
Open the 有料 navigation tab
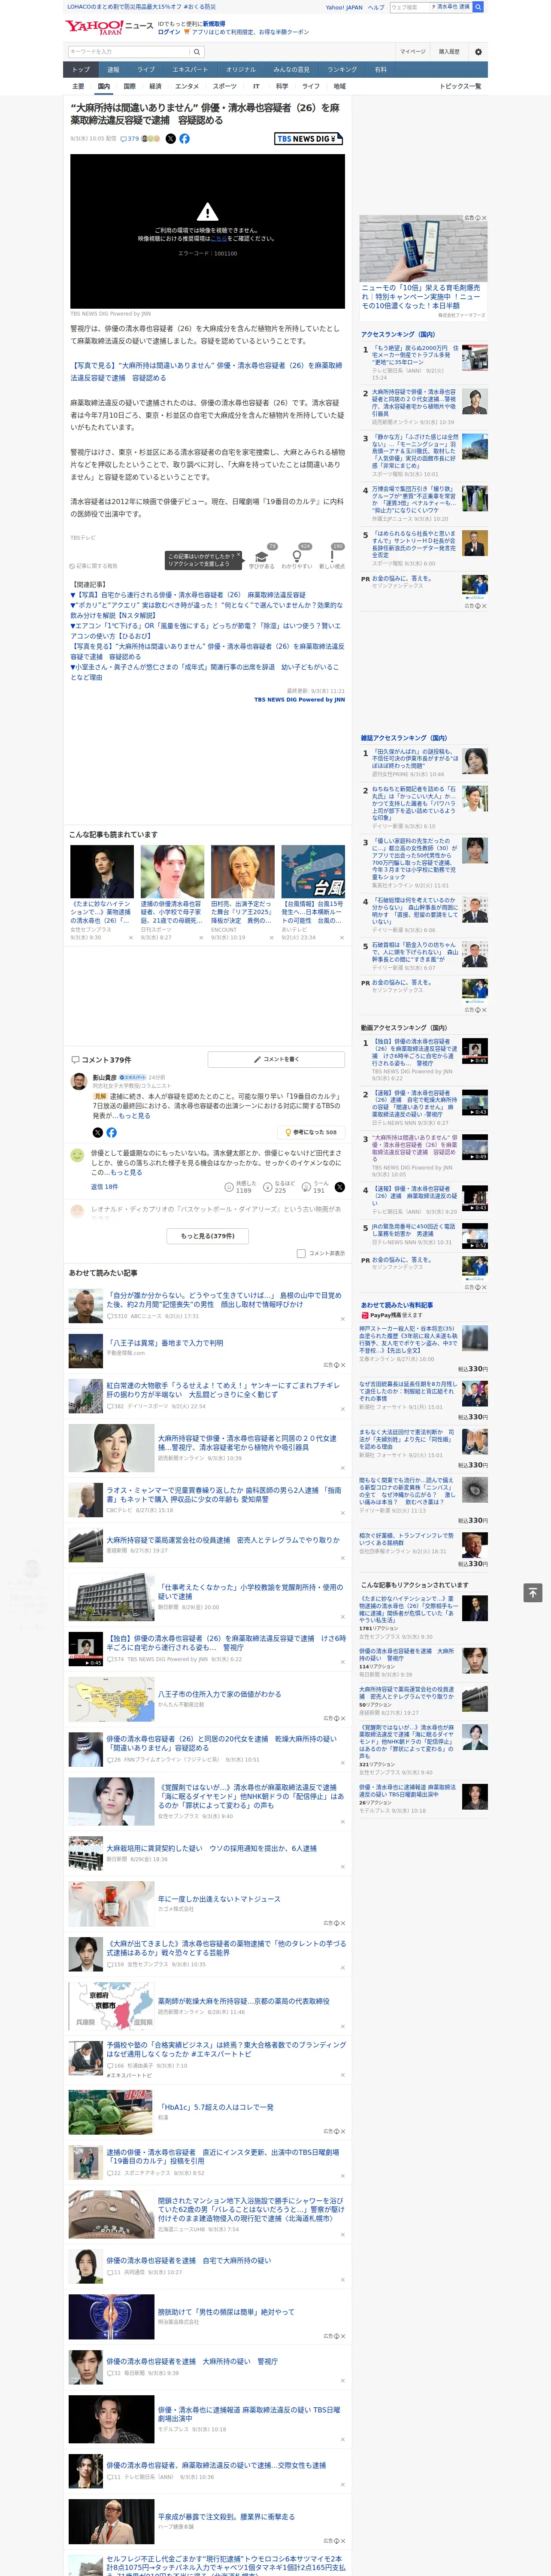point(381,70)
